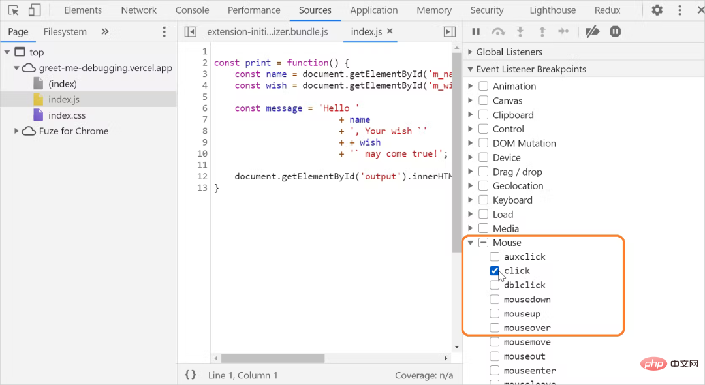Toggle the Mouse category checkbox
The image size is (705, 385).
click(483, 243)
